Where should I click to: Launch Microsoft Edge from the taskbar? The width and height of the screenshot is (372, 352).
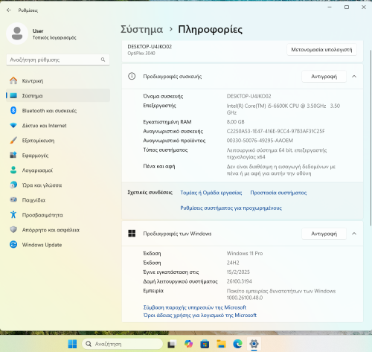pos(237,344)
